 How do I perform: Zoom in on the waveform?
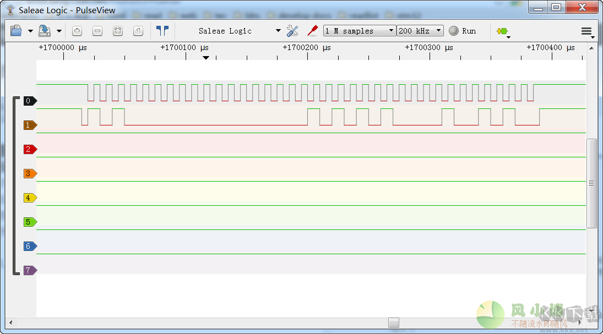(77, 31)
